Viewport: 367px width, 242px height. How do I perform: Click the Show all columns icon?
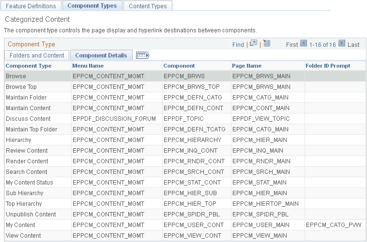[142, 56]
